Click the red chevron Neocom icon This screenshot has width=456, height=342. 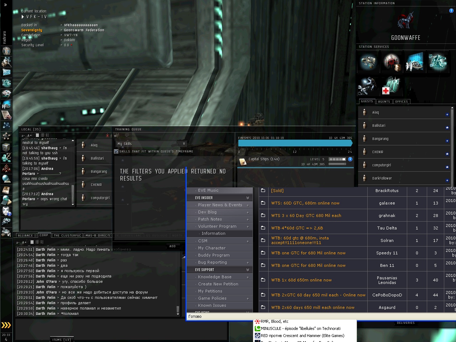pos(6,169)
